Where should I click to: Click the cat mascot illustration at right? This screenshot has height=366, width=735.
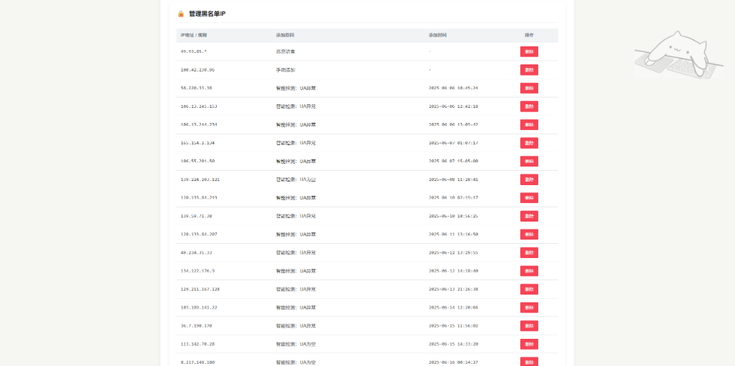(x=674, y=56)
